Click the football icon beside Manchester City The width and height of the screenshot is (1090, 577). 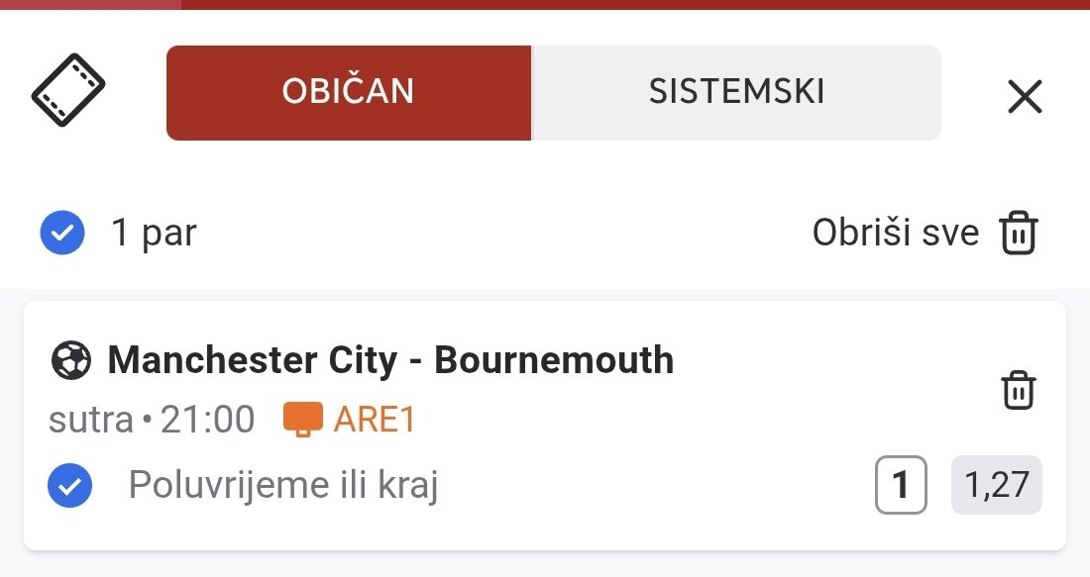point(71,360)
